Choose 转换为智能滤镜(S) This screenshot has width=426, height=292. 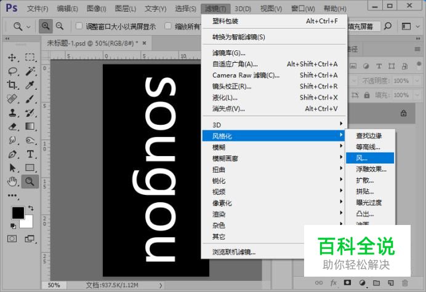pos(273,37)
